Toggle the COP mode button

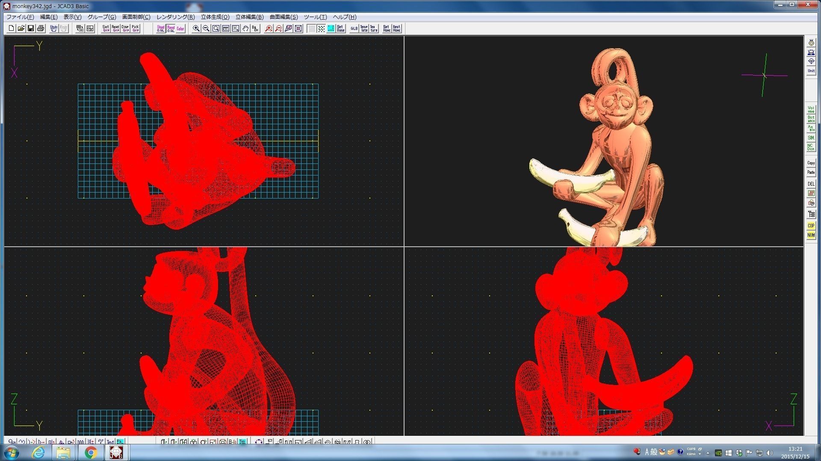[811, 226]
